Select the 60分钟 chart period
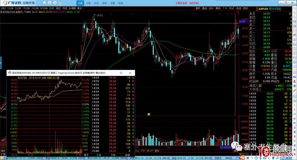Screen dimensions: 297x160 point(44,8)
